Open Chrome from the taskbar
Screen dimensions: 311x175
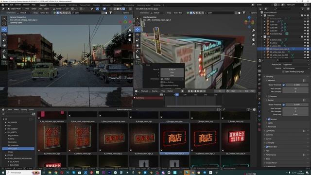(x=56, y=173)
